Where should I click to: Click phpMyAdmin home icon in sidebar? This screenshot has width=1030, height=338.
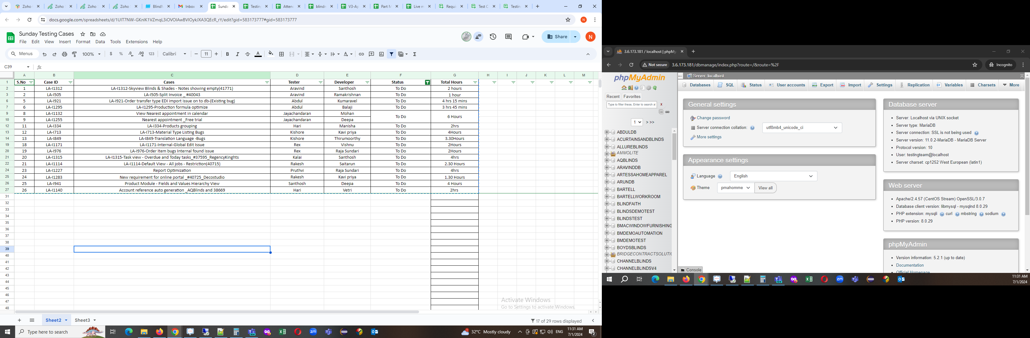[624, 88]
